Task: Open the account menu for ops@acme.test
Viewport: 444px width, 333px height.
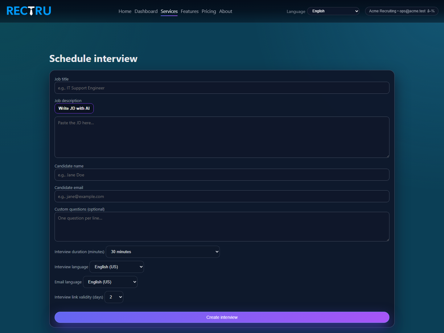Action: 401,11
